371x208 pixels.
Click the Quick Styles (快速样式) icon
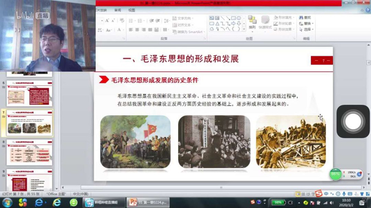(265, 22)
